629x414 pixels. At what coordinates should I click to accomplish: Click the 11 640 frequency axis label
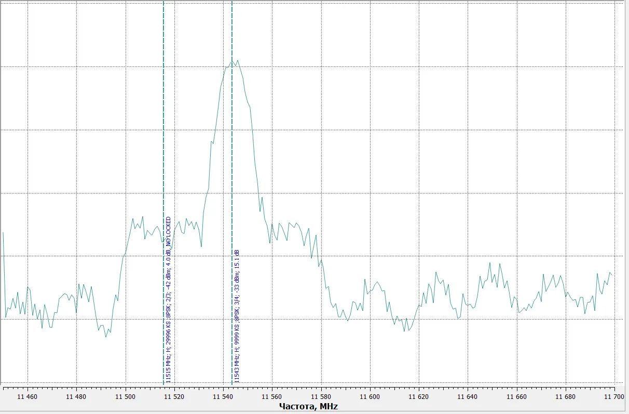click(468, 396)
